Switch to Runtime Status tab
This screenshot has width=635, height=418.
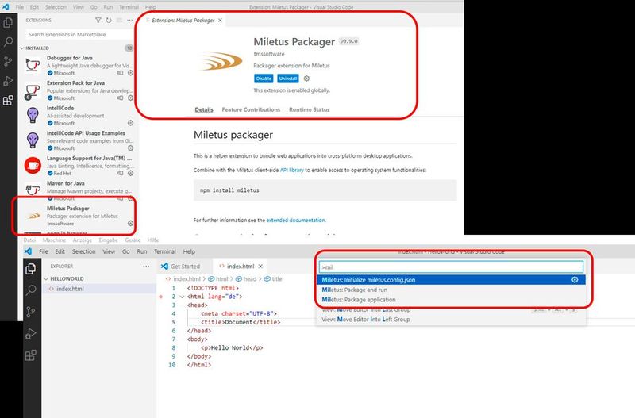point(310,109)
